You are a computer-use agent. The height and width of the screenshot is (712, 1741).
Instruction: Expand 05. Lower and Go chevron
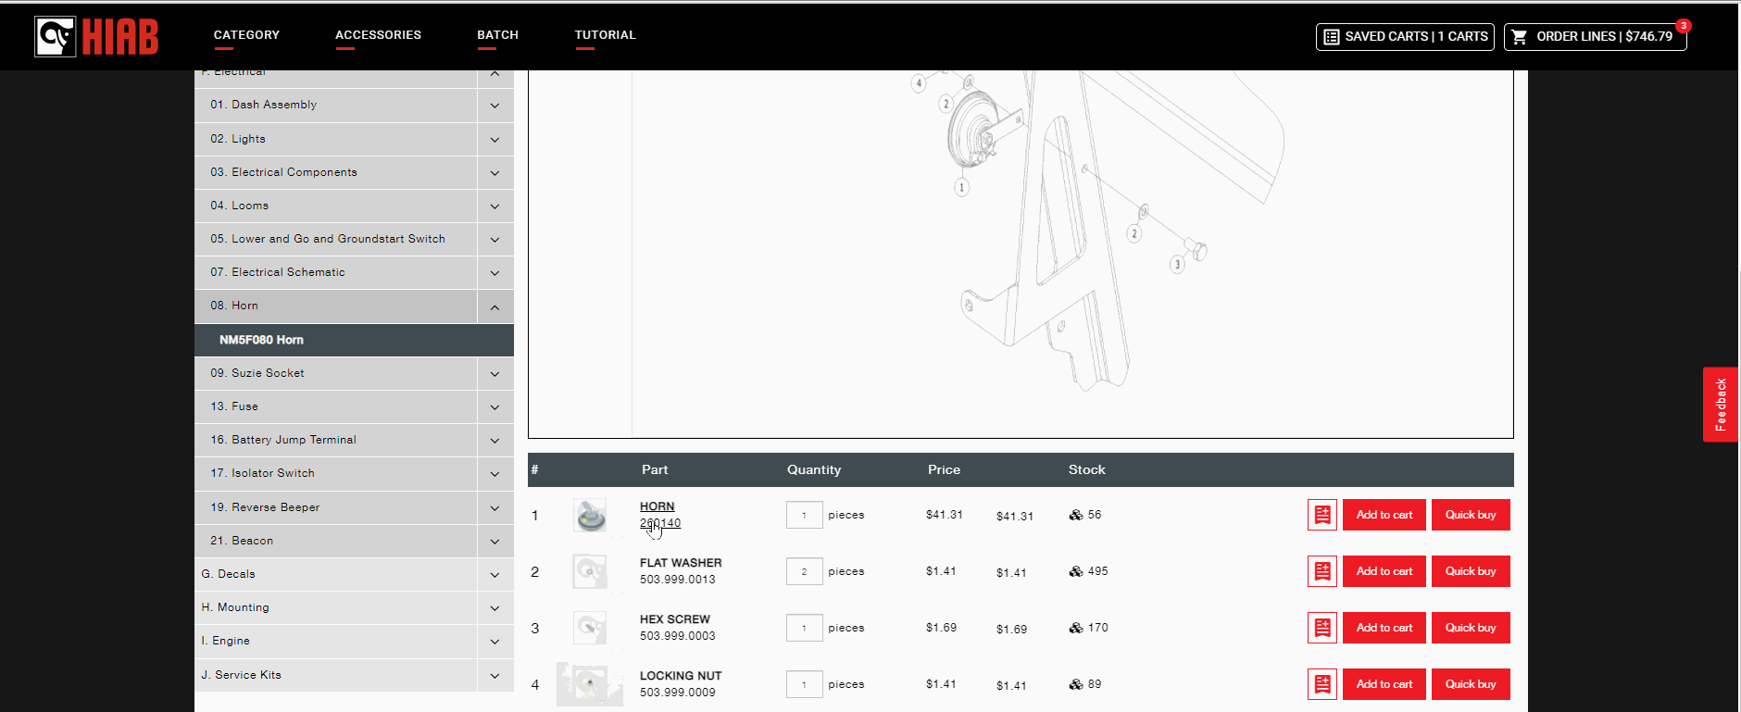tap(495, 240)
